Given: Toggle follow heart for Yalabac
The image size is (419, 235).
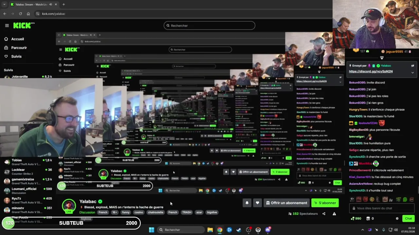Looking at the screenshot, I should [258, 203].
